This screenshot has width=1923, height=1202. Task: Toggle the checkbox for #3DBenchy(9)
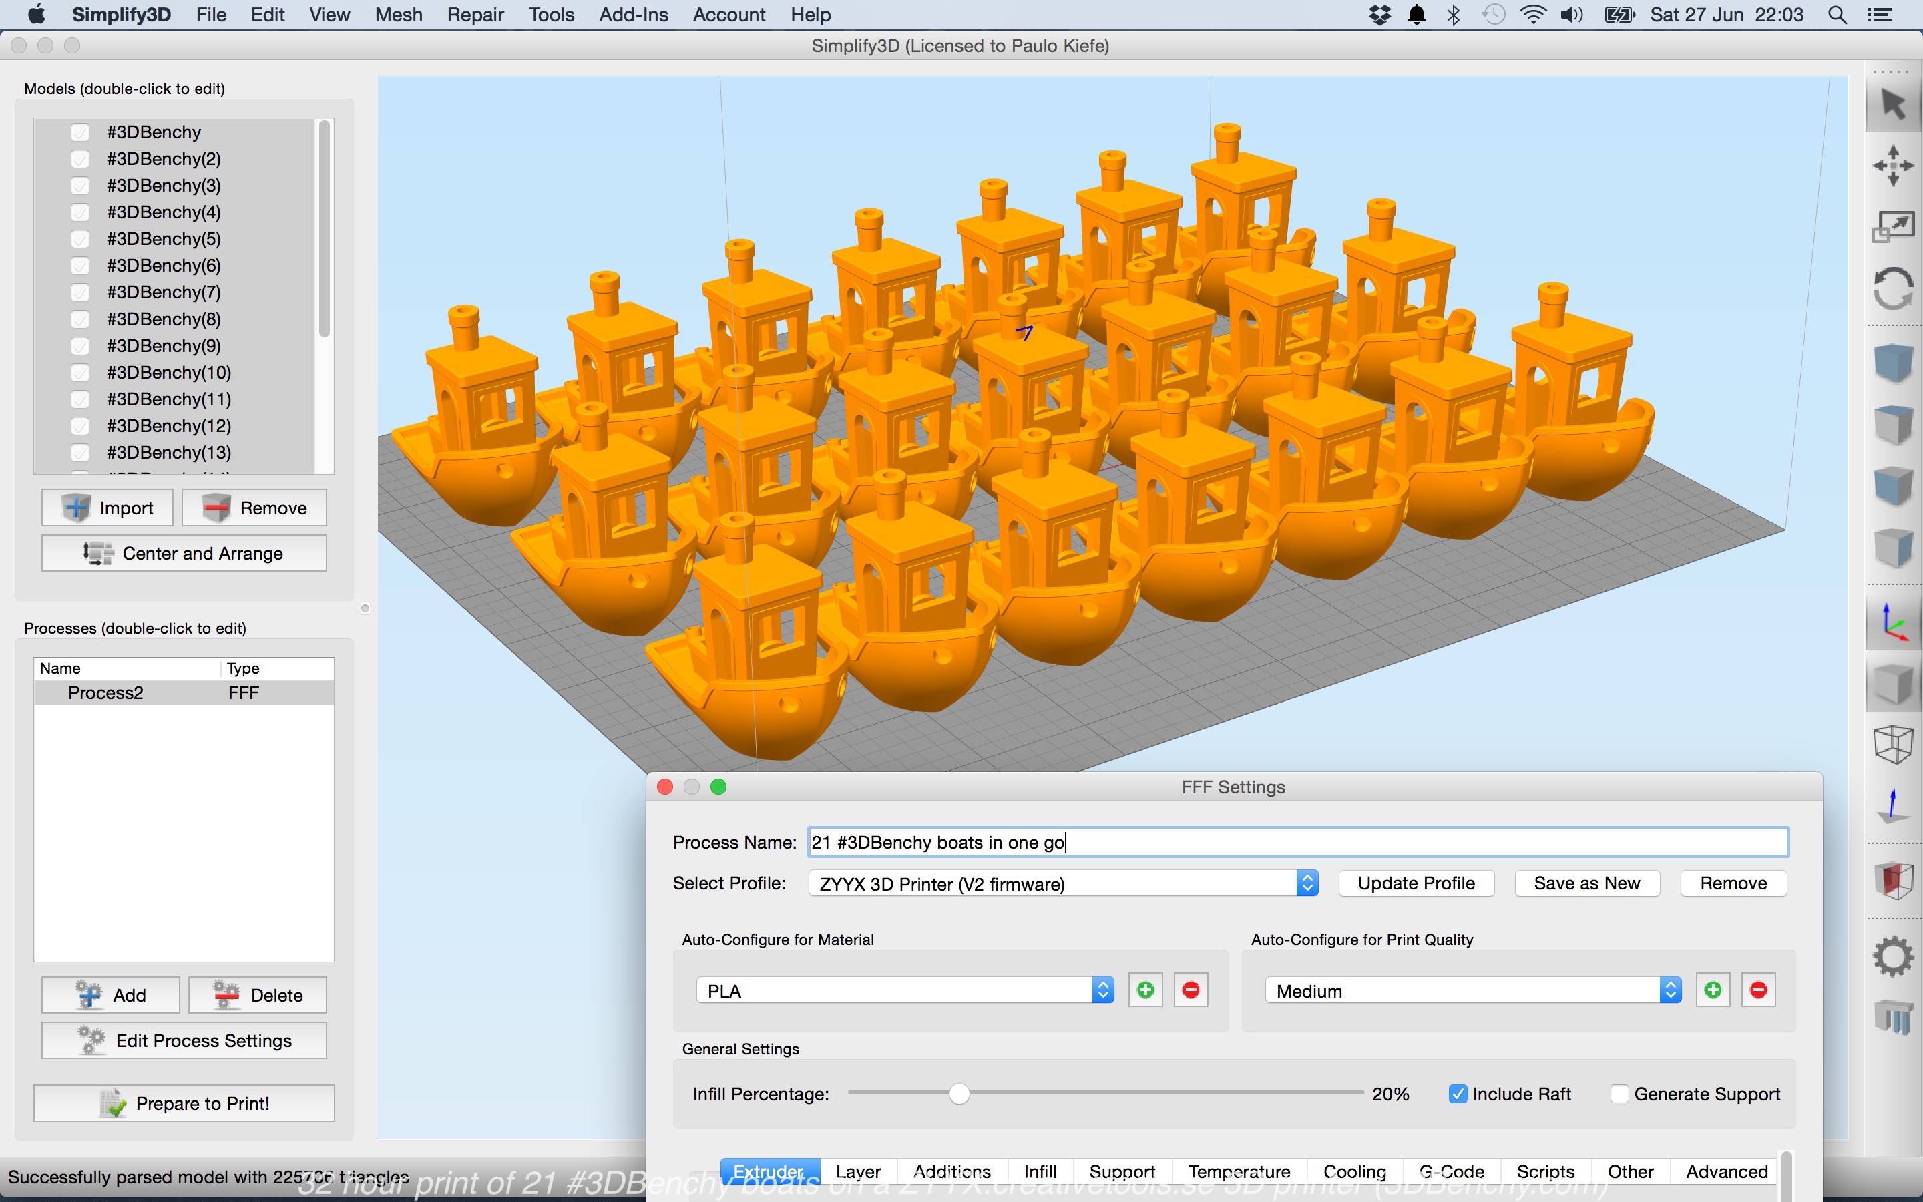tap(79, 346)
